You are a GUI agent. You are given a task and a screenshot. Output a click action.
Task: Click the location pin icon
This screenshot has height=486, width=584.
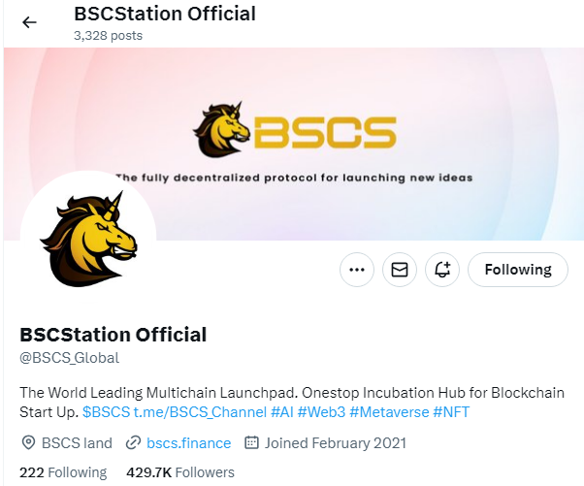click(x=27, y=442)
